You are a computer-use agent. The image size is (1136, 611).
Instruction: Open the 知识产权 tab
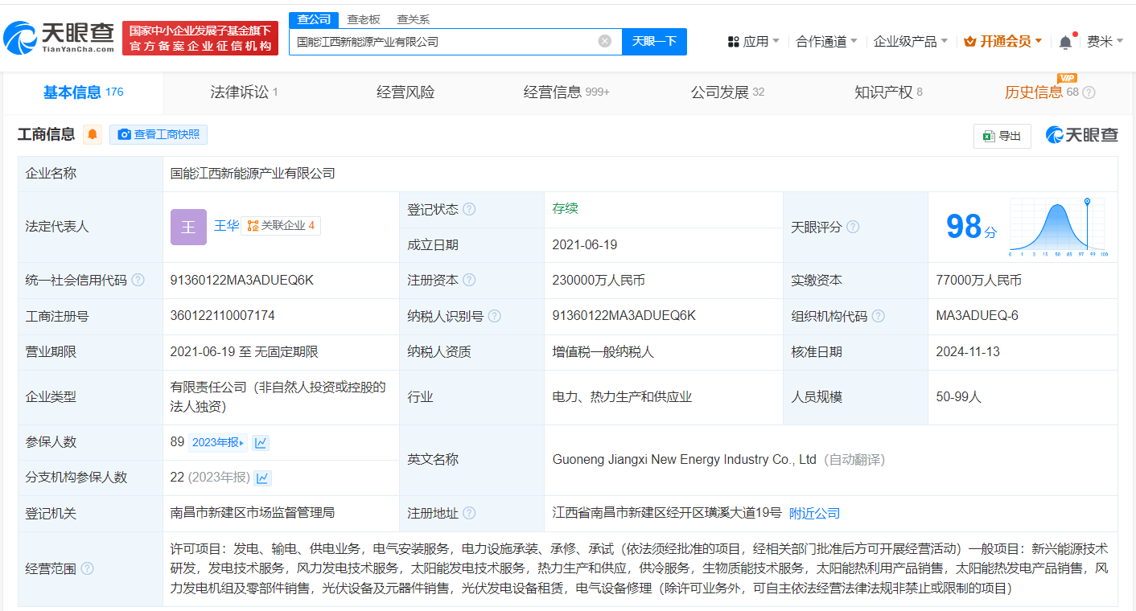coord(887,92)
